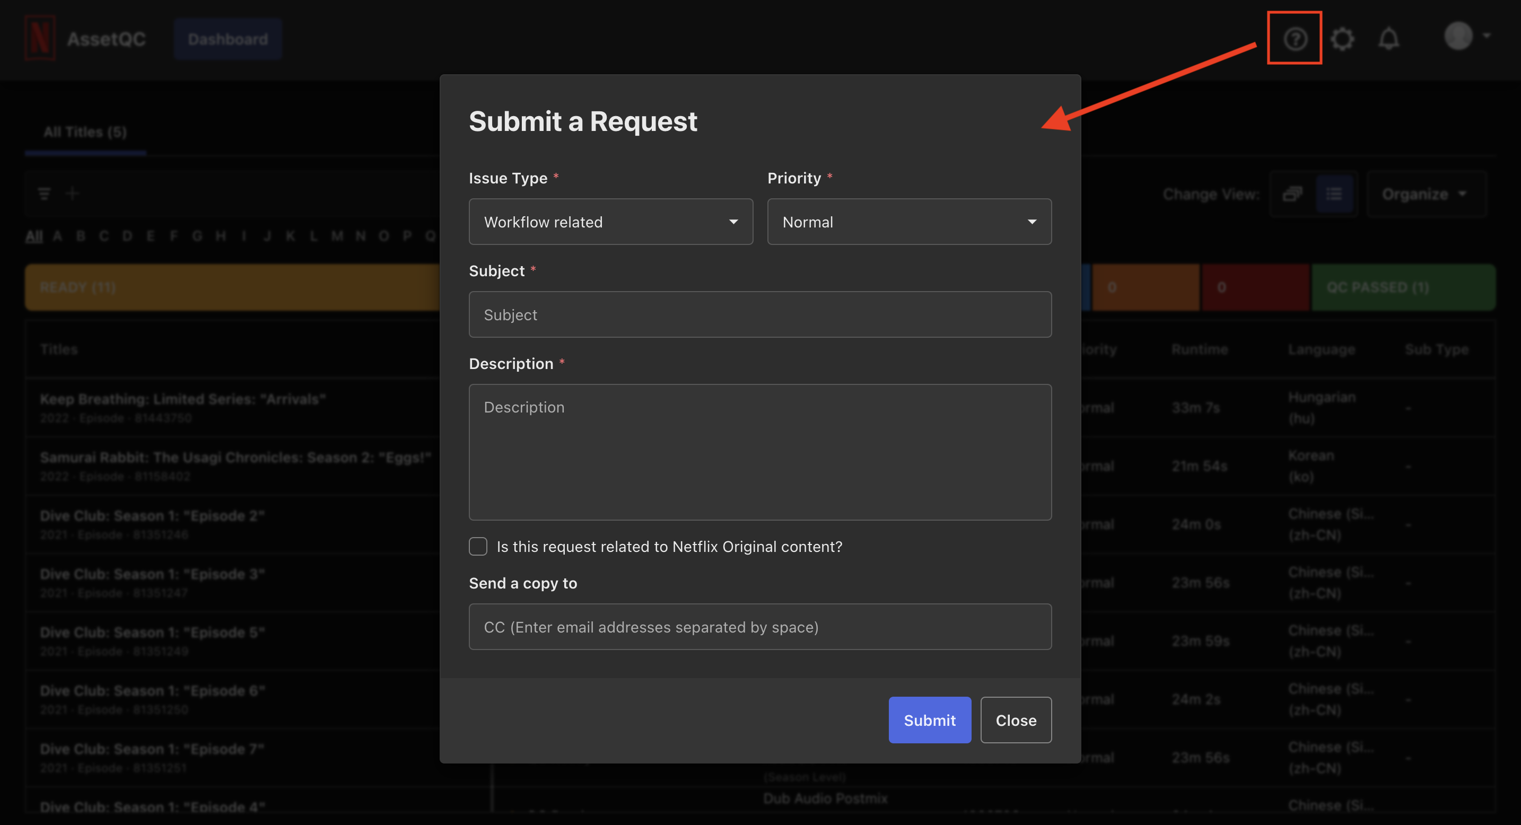Open the Settings gear icon
1521x825 pixels.
[1342, 38]
